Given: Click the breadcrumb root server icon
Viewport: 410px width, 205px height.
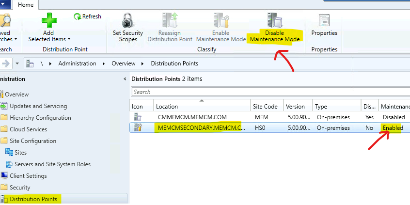Looking at the screenshot, I should [31, 63].
